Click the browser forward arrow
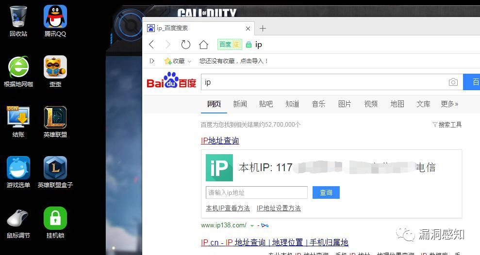 tap(168, 45)
